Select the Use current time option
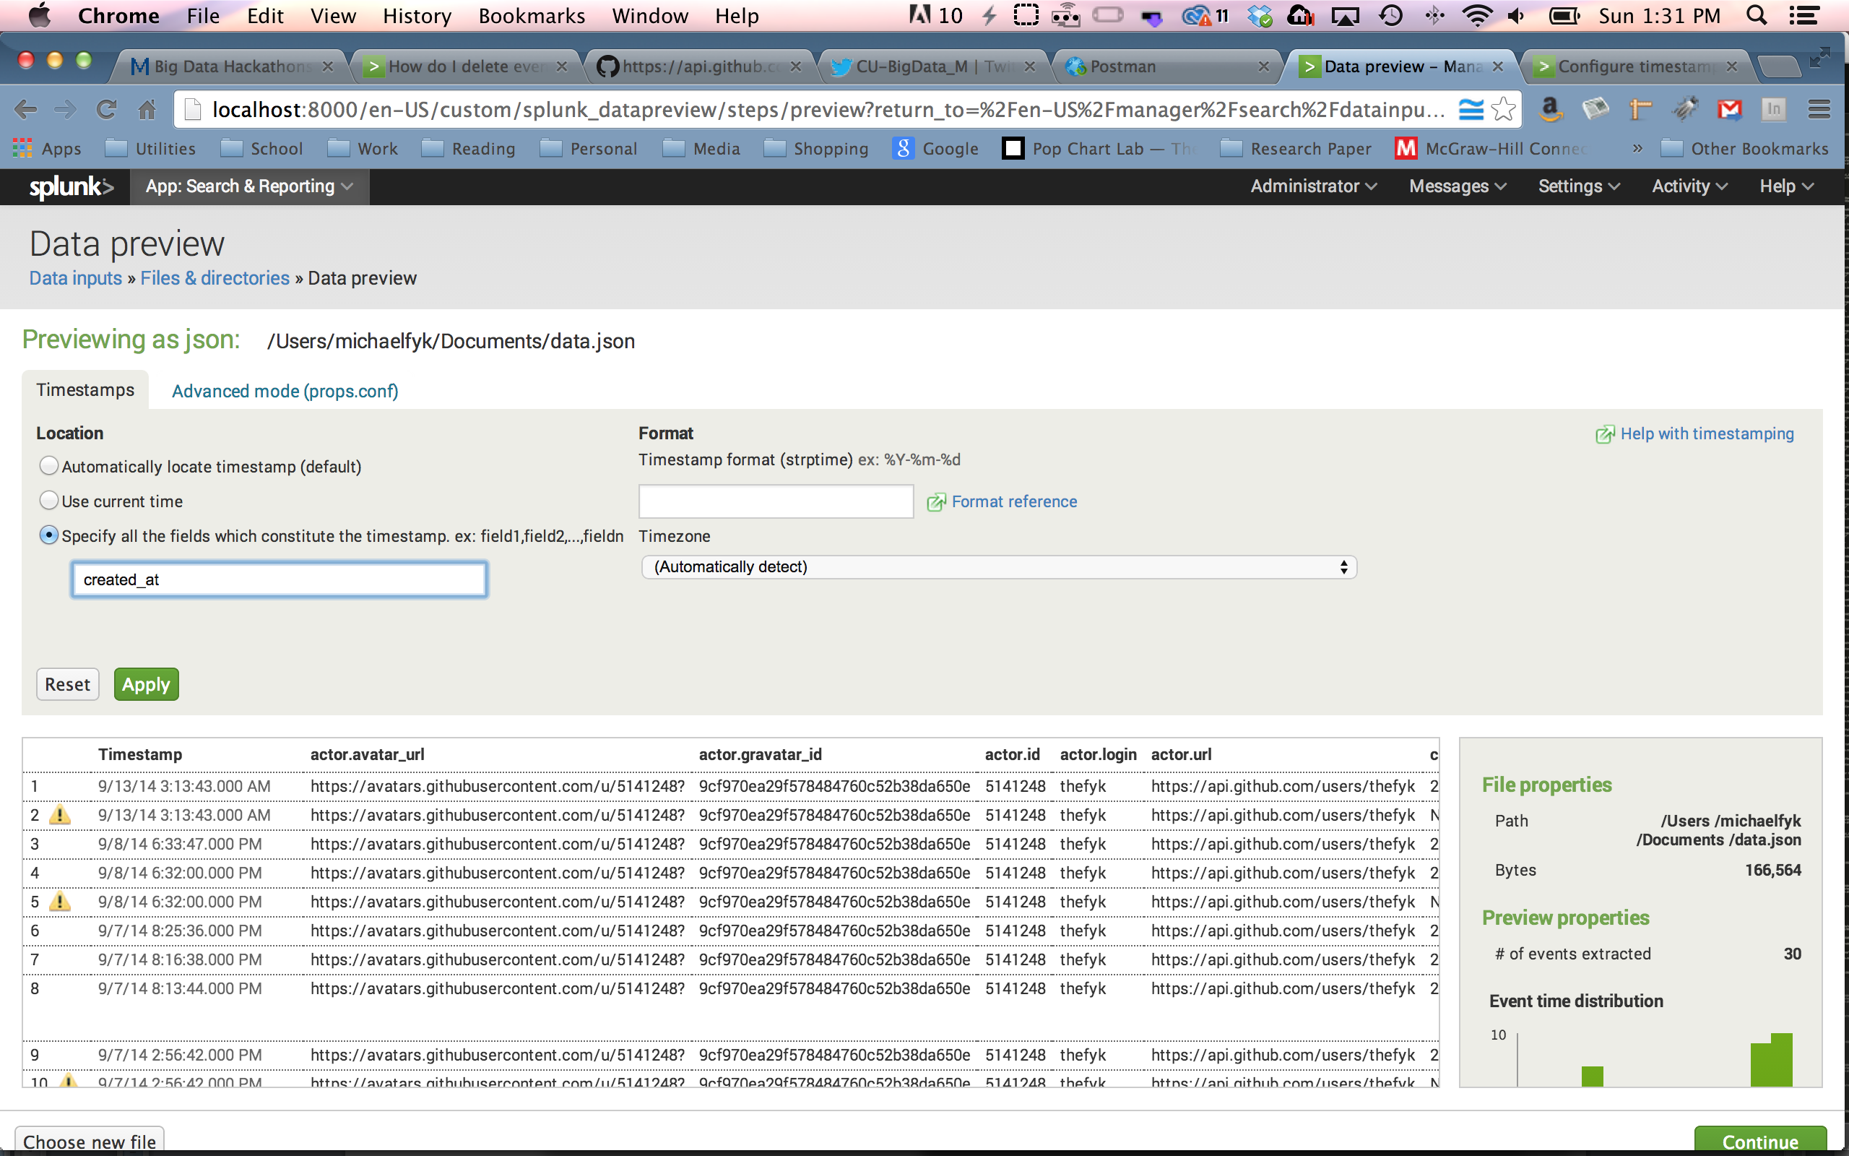The height and width of the screenshot is (1156, 1849). pos(49,501)
